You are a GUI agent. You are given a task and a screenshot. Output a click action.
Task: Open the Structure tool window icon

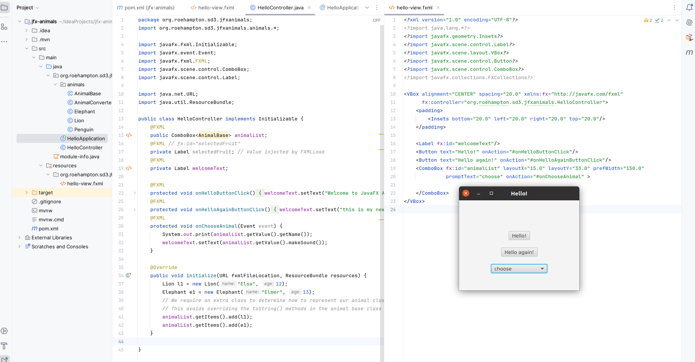pyautogui.click(x=5, y=27)
